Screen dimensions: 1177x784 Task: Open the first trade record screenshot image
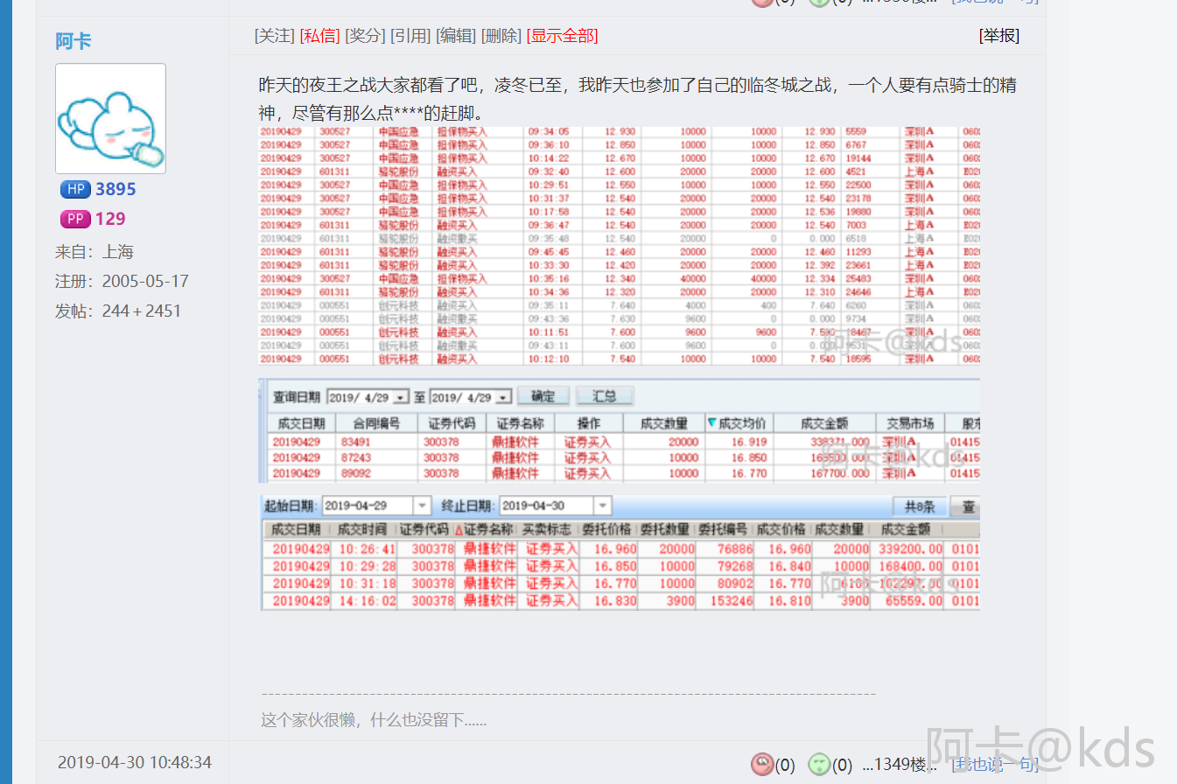620,246
